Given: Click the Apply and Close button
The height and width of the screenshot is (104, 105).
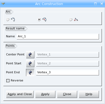Looking at the screenshot, I should coord(20,94).
